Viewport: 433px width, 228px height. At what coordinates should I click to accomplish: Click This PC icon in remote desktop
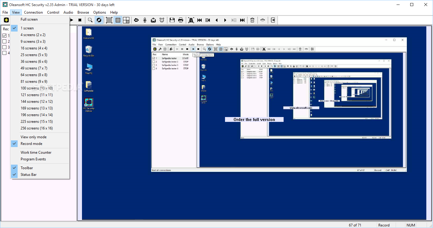89,69
